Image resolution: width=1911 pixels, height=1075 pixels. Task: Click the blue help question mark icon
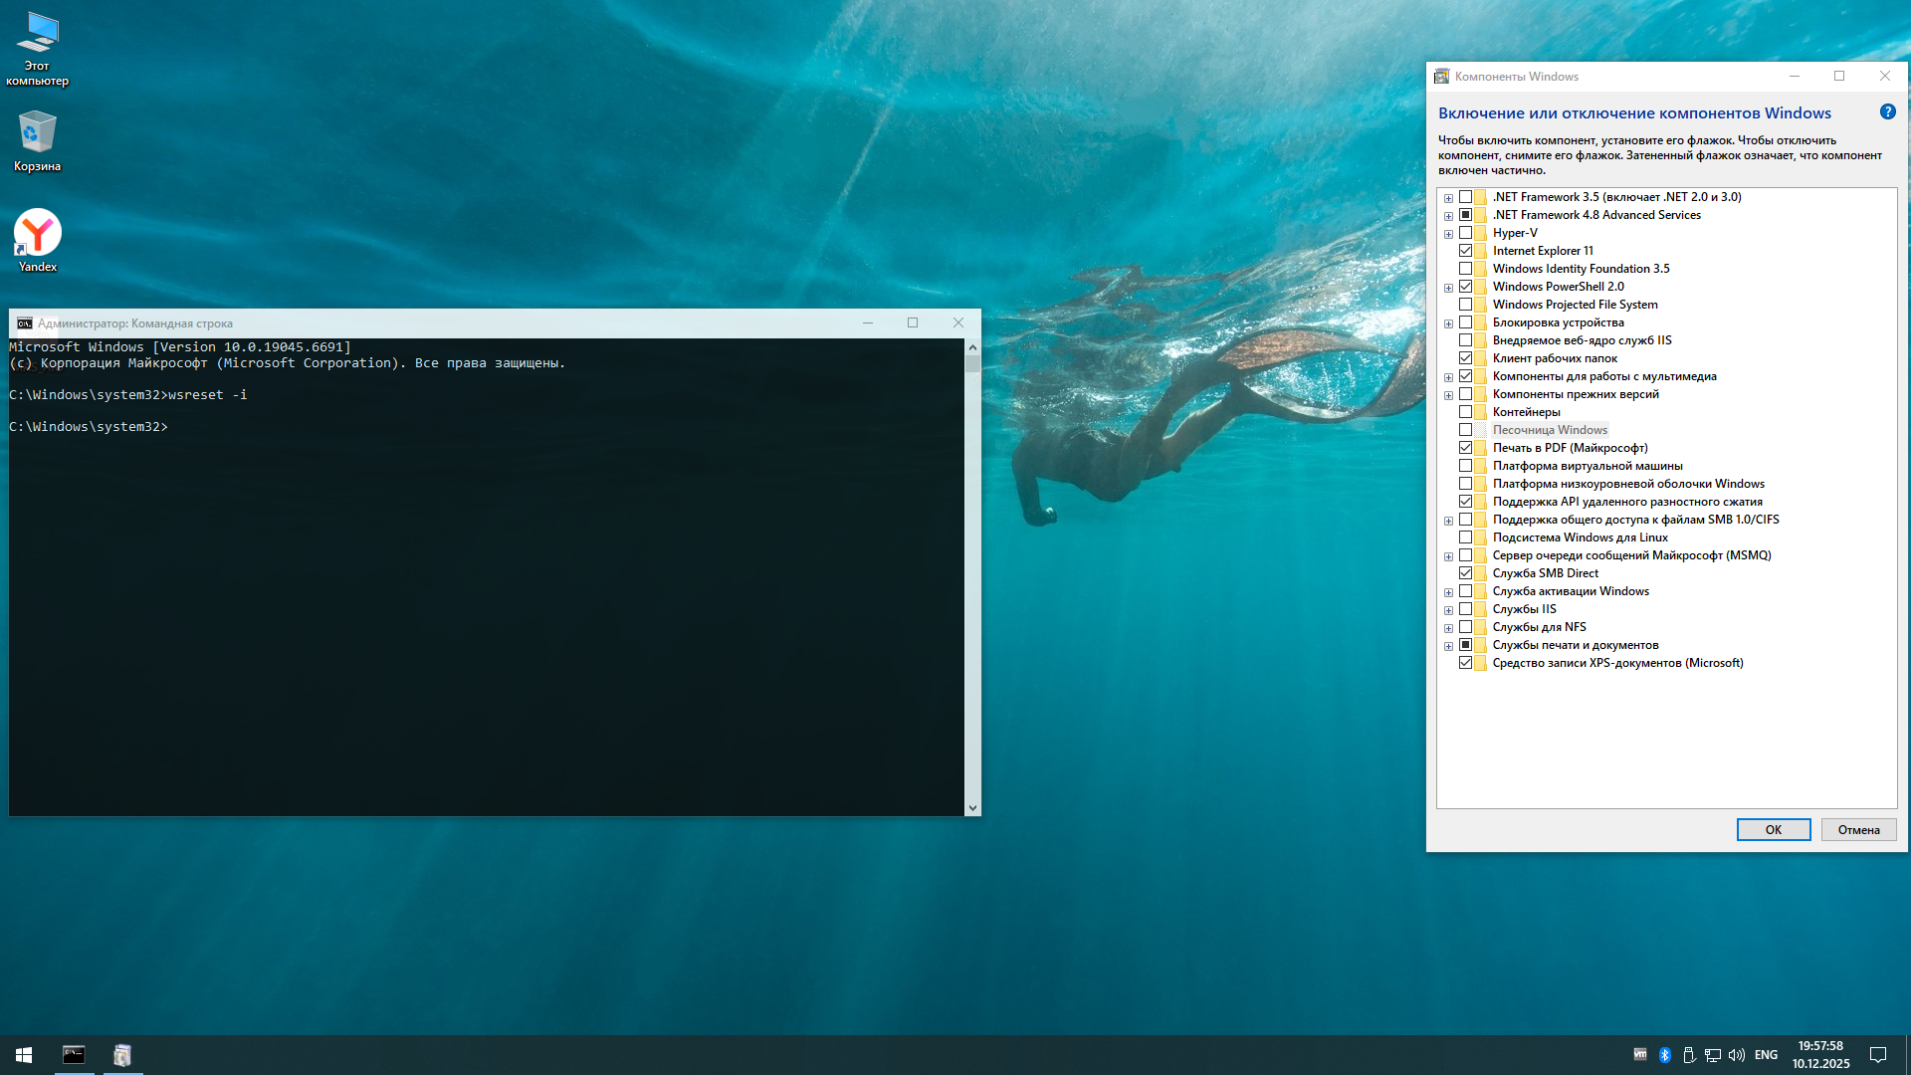coord(1887,111)
